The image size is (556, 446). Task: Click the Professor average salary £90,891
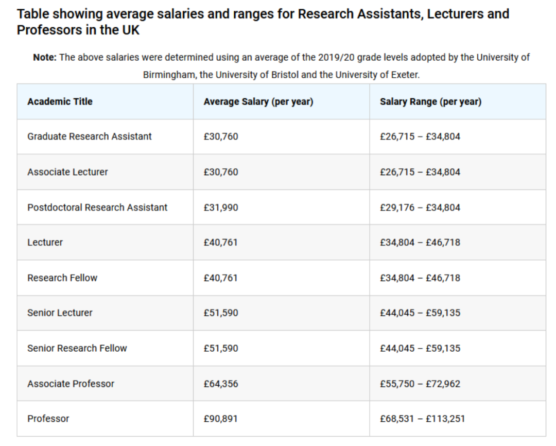click(221, 419)
